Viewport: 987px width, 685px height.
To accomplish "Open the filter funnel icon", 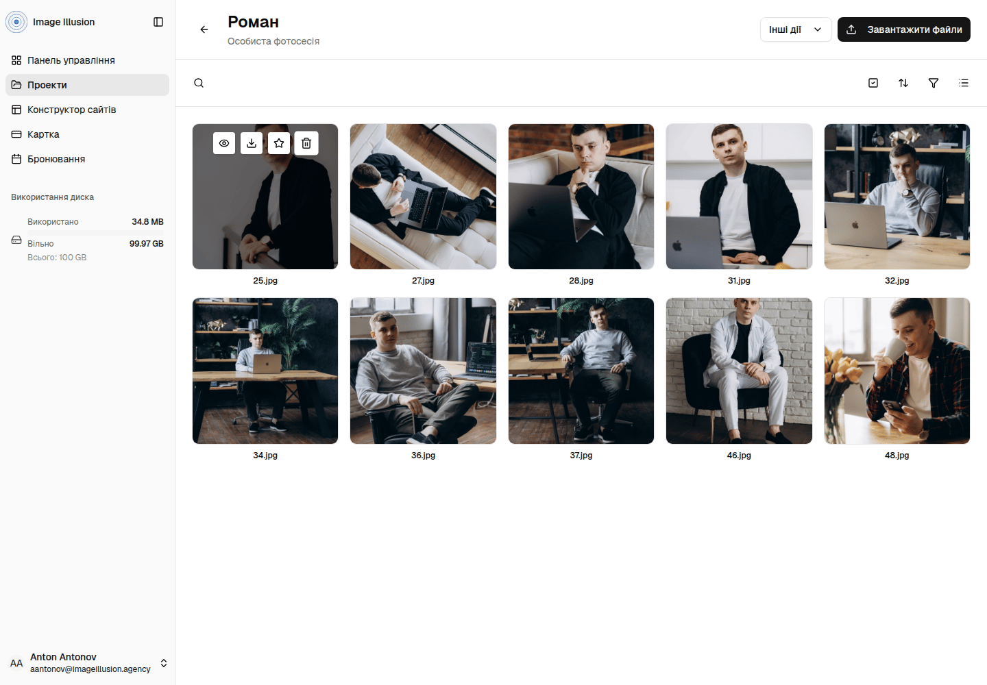I will pos(934,83).
